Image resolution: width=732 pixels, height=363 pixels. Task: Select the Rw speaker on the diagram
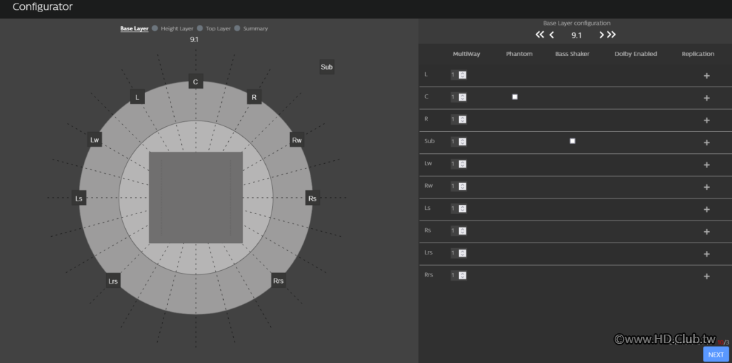297,140
